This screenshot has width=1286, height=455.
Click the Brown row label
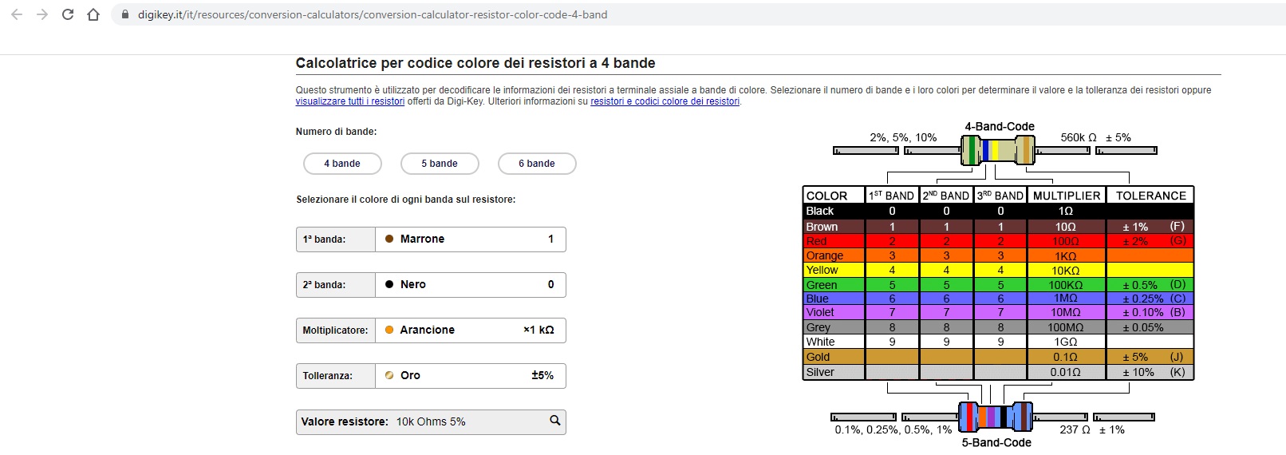[x=822, y=227]
